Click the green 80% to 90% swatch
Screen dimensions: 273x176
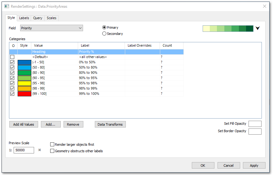pos(24,73)
